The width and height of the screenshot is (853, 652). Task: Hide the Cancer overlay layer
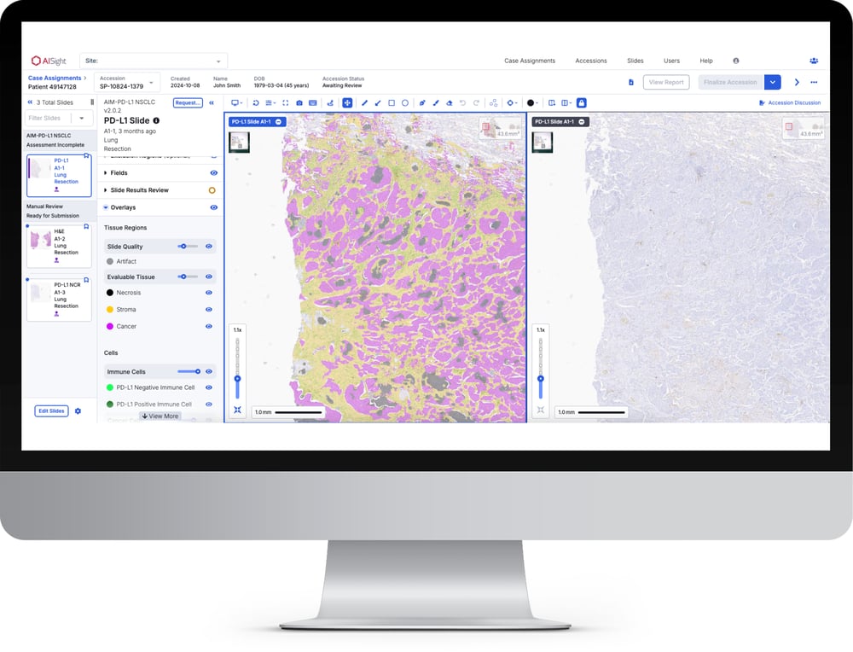(209, 326)
